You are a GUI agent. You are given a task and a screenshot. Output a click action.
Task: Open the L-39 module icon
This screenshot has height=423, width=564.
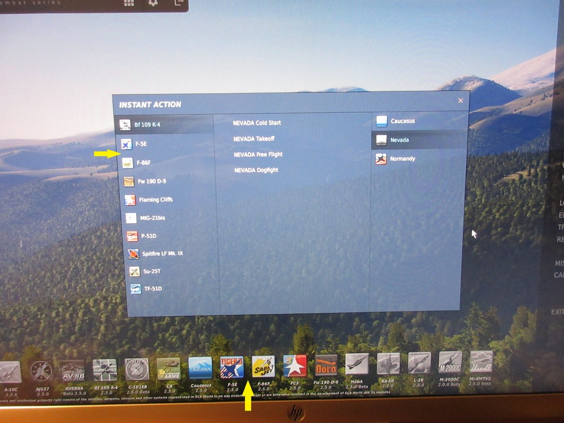[x=419, y=363]
